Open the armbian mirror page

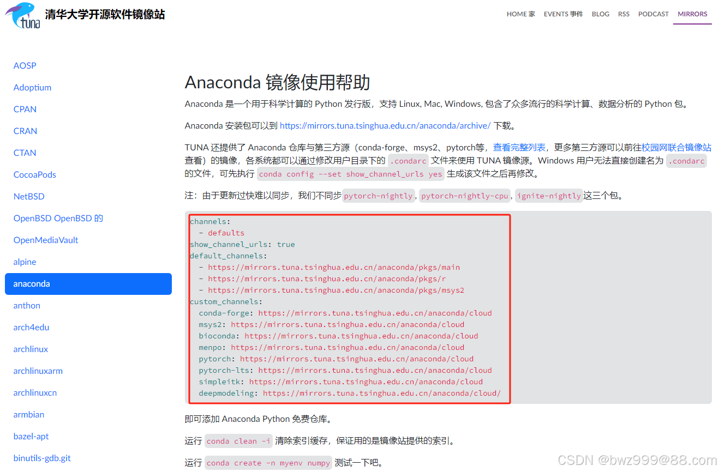pos(28,414)
